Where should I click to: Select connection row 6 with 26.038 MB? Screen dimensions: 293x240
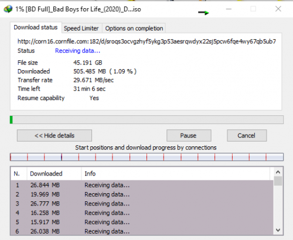pos(142,231)
